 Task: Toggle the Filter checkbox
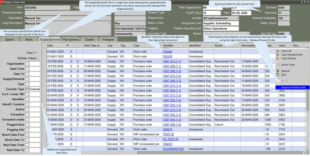pyautogui.click(x=35, y=53)
